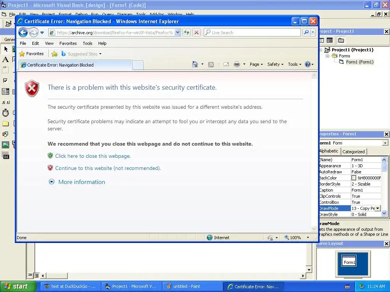The height and width of the screenshot is (292, 390).
Task: Select the HScrollBar control in VB toolbox
Action: (5, 102)
